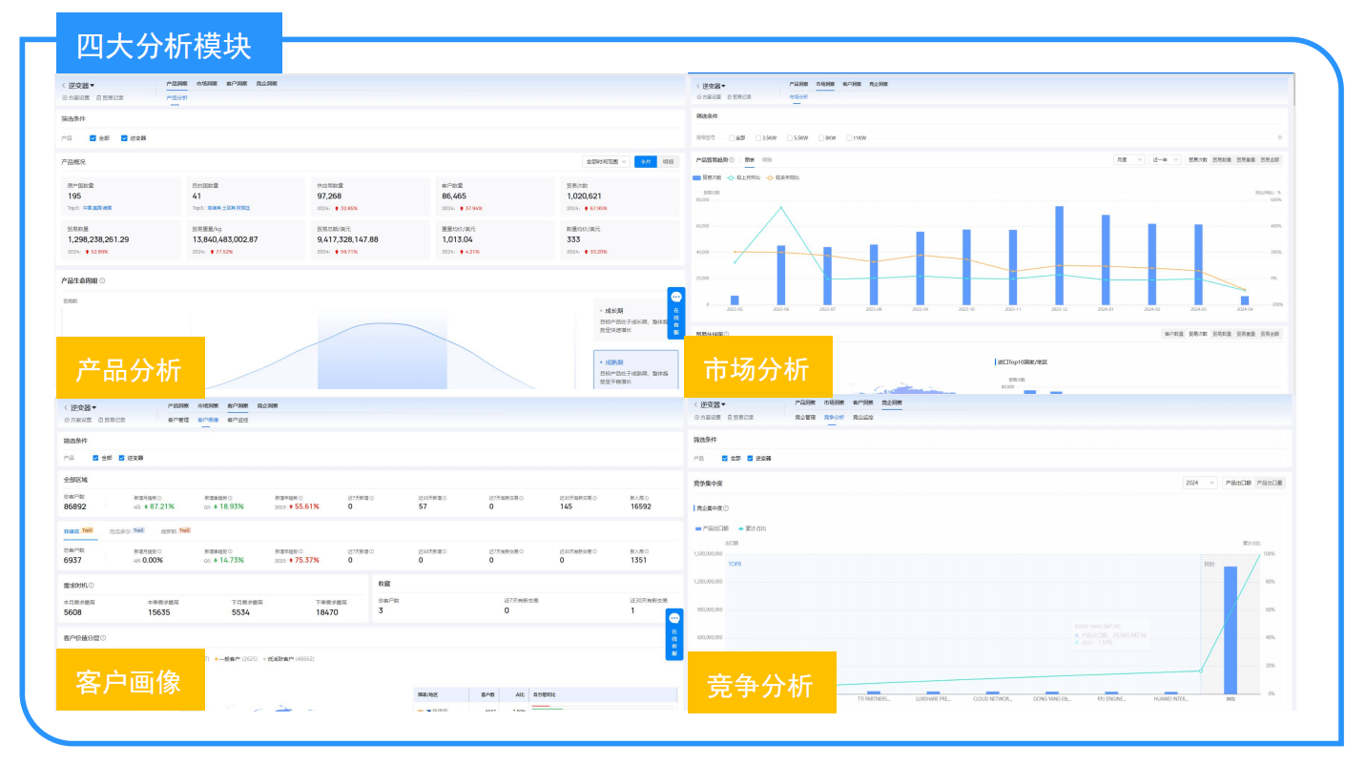The width and height of the screenshot is (1366, 764).
Task: Open the 全部时间范围 time range dropdown
Action: pos(606,162)
